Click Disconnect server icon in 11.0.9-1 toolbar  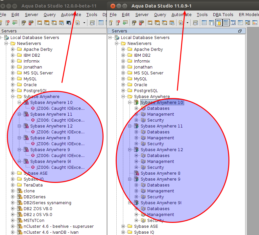pos(141,23)
